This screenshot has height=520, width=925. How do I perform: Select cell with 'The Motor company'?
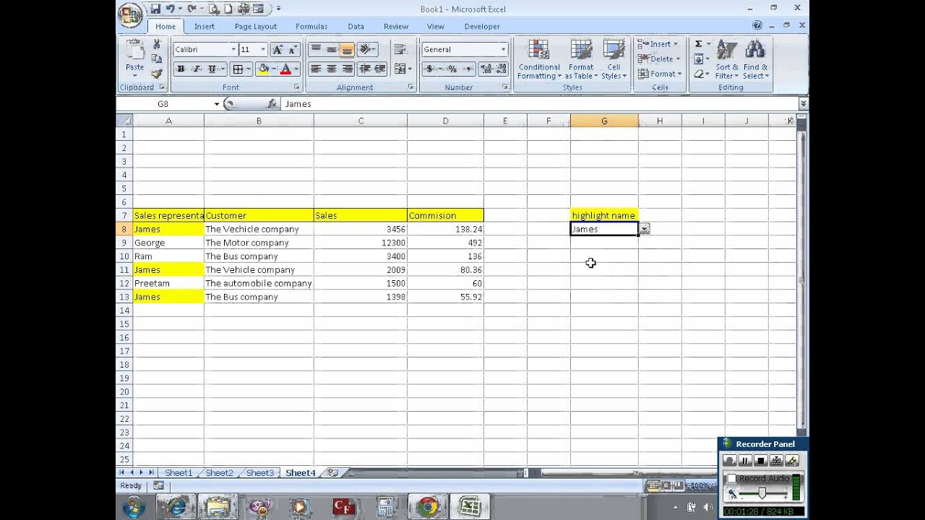(x=259, y=243)
